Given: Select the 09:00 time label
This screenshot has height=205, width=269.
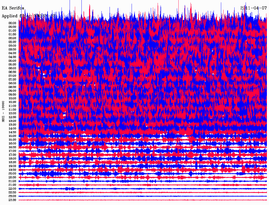Looking at the screenshot, I should tap(12, 91).
